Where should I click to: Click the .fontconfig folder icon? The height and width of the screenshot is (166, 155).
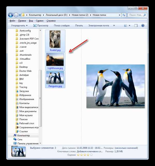17,31
